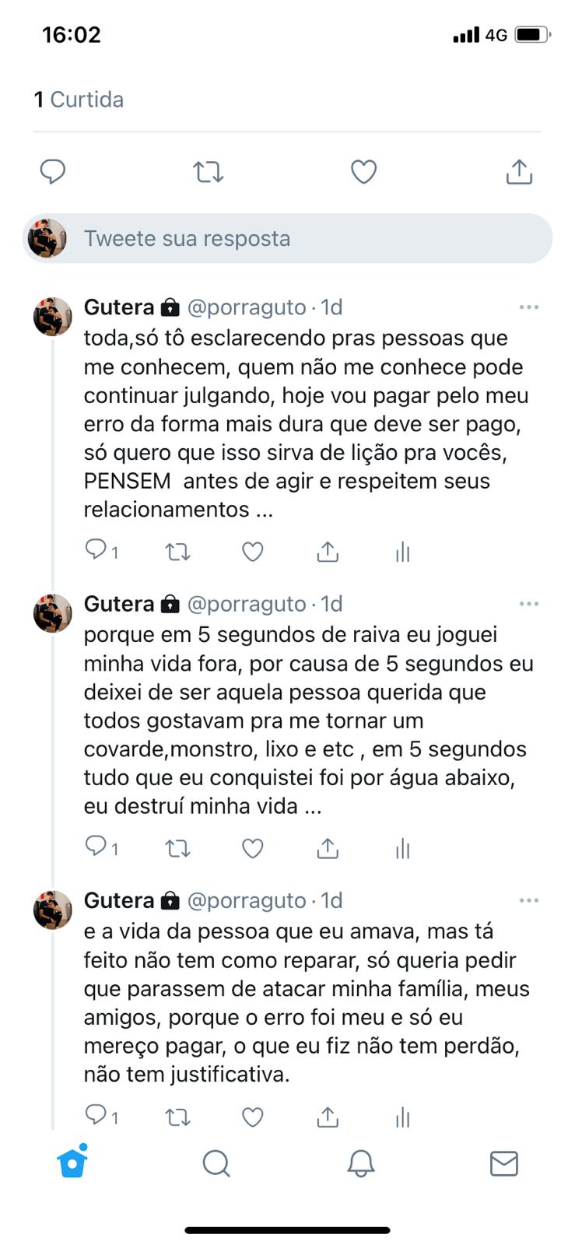Reply to main tweet via speech bubble
Screen dimensions: 575x1245
click(x=52, y=171)
